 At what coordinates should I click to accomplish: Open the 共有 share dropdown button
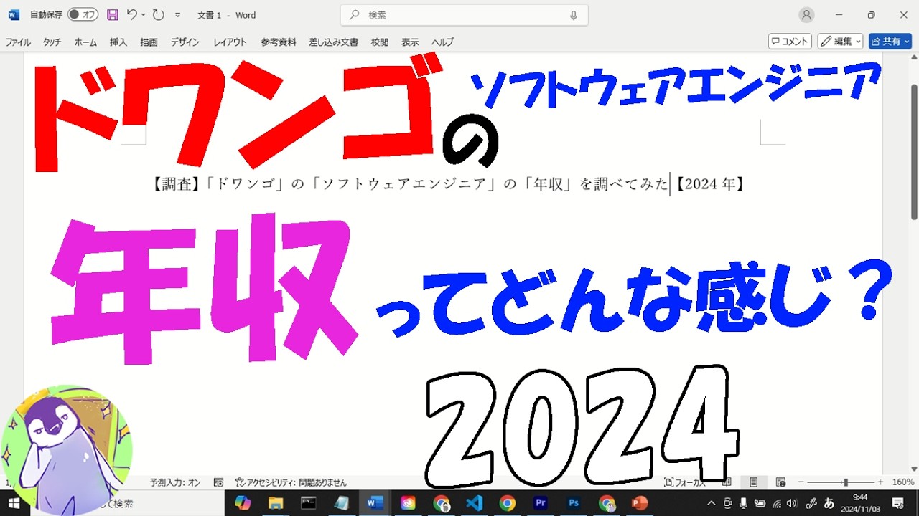point(890,42)
